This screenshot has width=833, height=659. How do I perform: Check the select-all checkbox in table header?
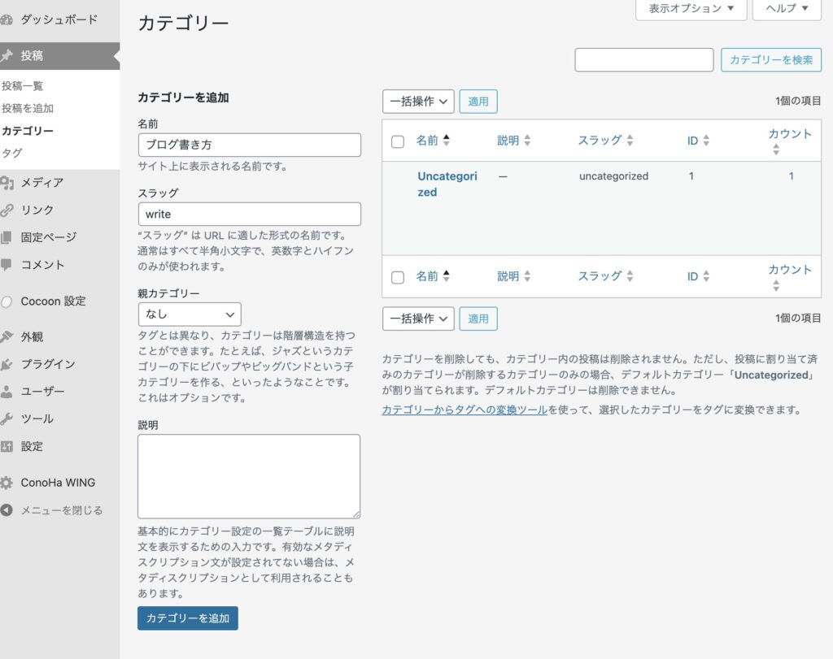tap(398, 141)
